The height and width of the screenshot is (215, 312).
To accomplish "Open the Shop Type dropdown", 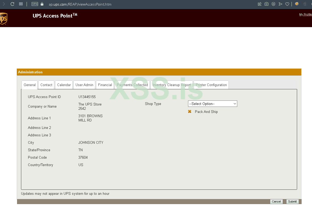I will 213,104.
